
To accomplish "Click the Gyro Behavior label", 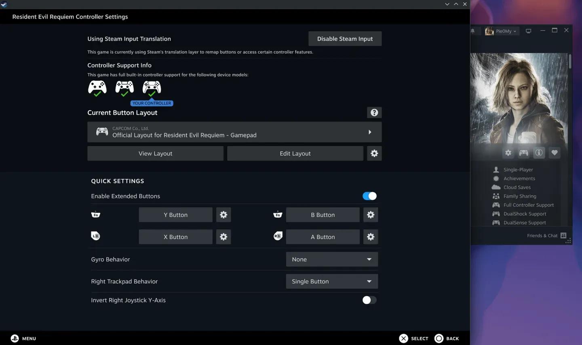I will (x=110, y=259).
